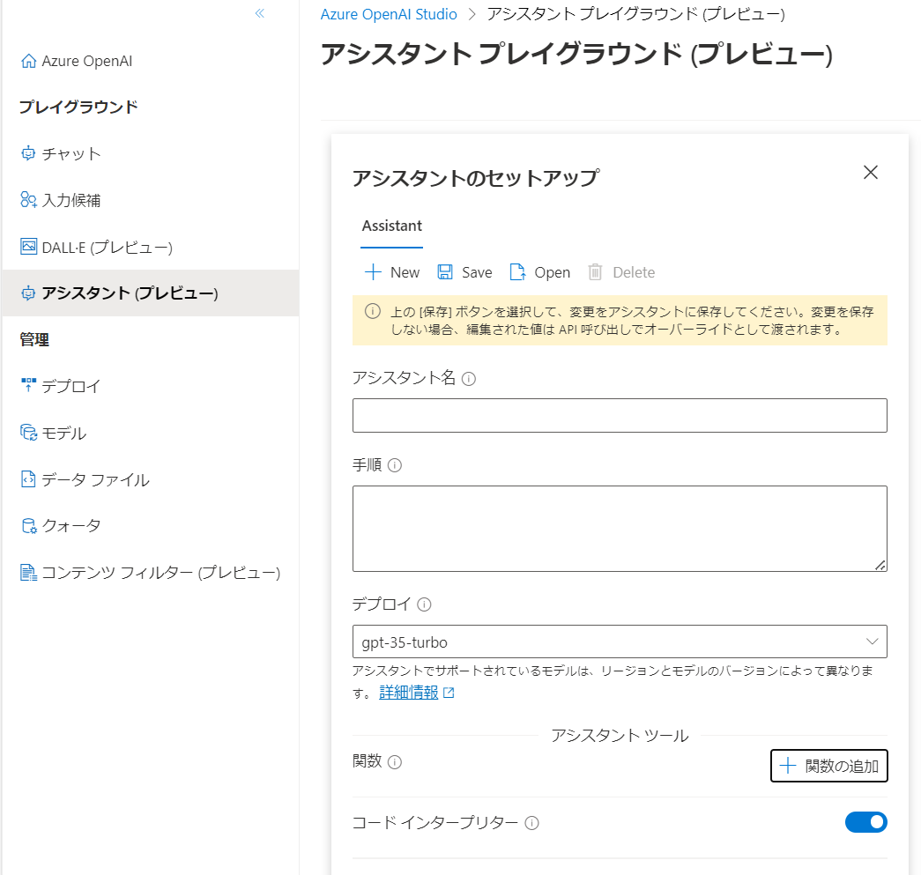Click the info icon in yellow banner
The image size is (921, 875).
[x=373, y=311]
